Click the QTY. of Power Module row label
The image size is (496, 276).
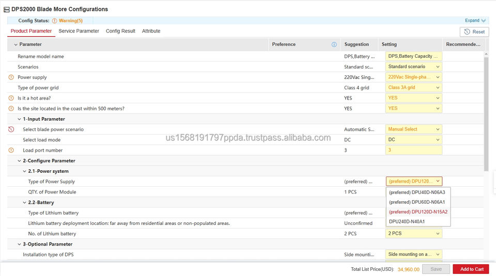pyautogui.click(x=52, y=192)
